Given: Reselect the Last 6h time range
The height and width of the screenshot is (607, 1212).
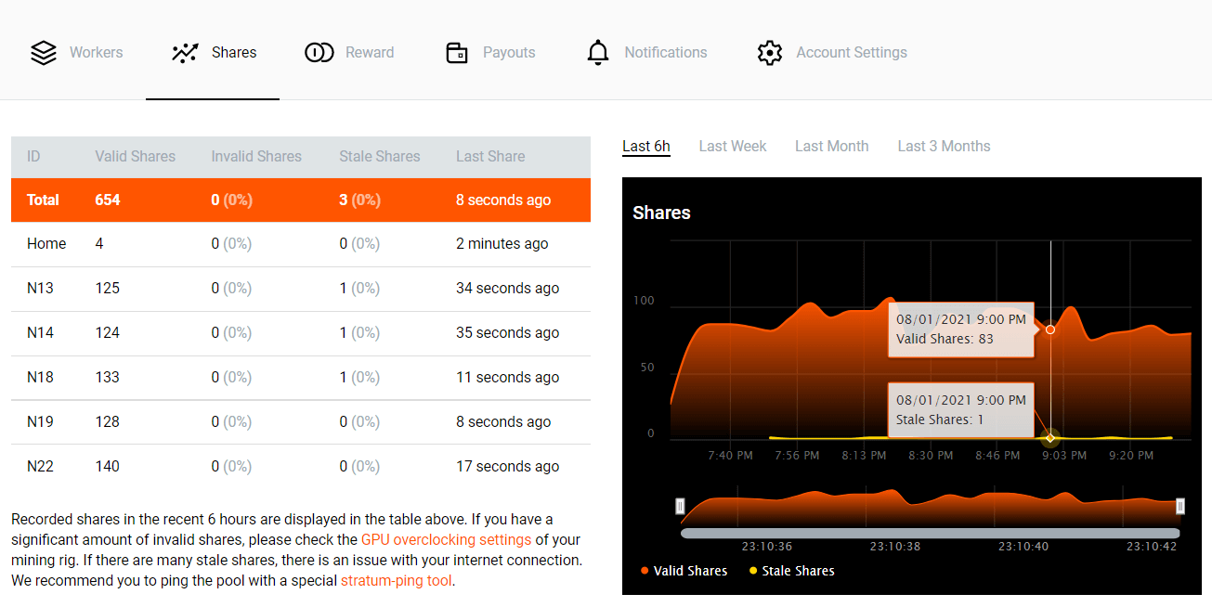Looking at the screenshot, I should [x=646, y=146].
